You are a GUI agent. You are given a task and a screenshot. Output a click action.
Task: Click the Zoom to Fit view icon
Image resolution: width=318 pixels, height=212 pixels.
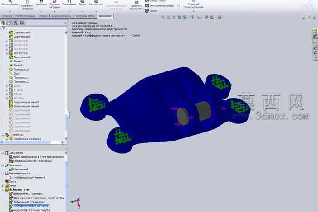pyautogui.click(x=163, y=18)
